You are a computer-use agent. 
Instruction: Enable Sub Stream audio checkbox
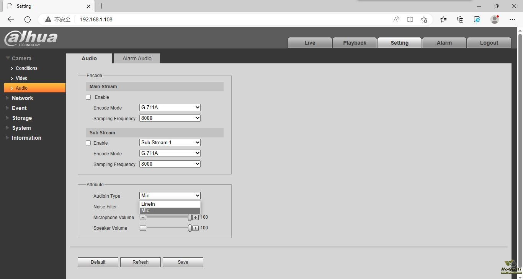(88, 143)
